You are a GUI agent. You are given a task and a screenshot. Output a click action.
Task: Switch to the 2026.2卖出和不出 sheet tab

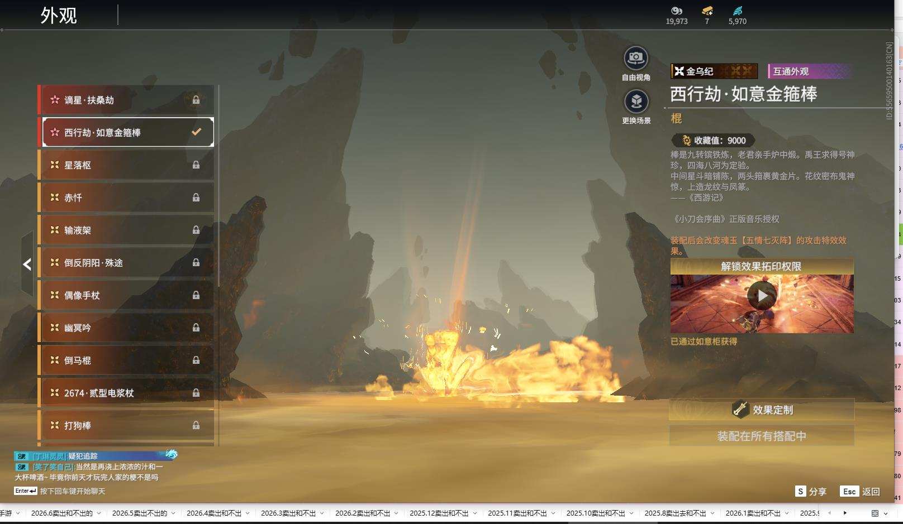(363, 513)
